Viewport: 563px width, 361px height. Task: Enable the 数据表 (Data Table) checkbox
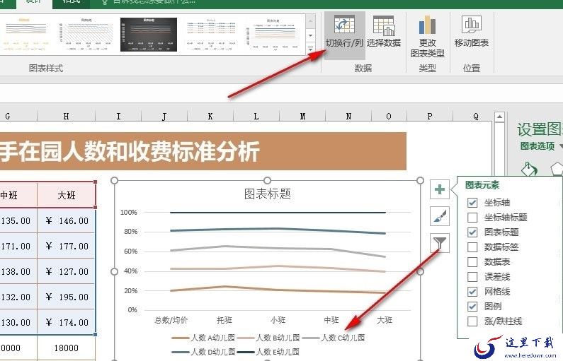tap(472, 262)
